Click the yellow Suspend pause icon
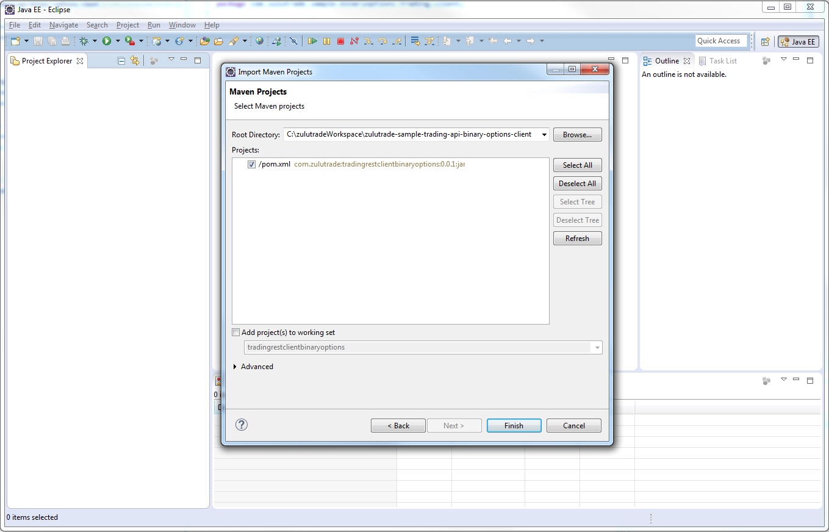This screenshot has width=829, height=532. (326, 41)
